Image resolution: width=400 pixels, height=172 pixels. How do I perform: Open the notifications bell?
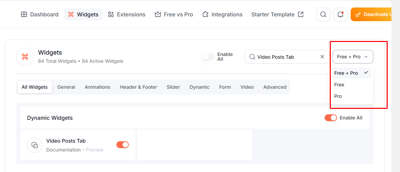[340, 14]
